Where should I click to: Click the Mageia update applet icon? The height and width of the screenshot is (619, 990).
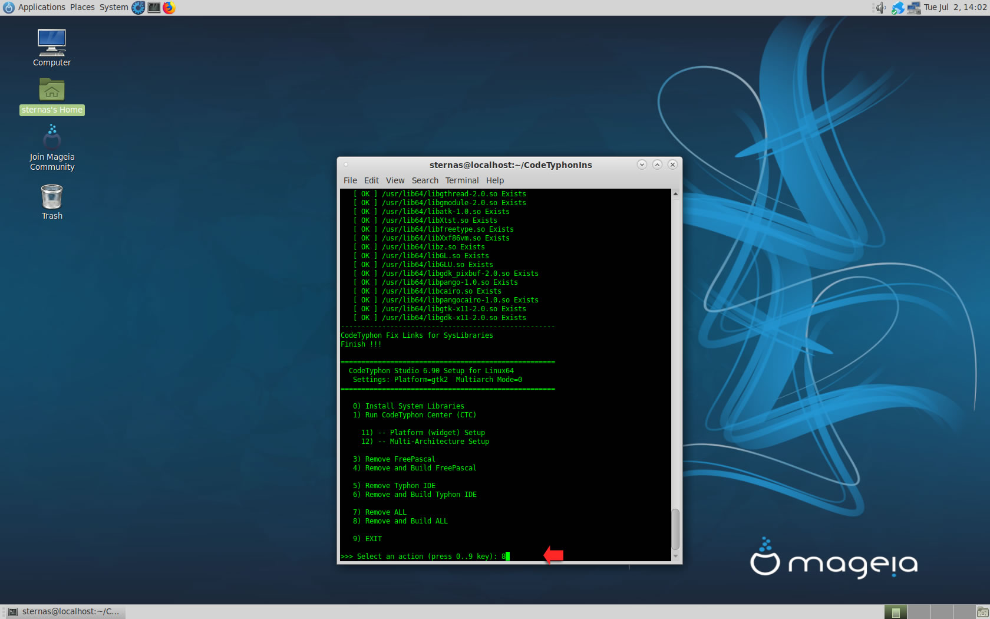[x=897, y=8]
